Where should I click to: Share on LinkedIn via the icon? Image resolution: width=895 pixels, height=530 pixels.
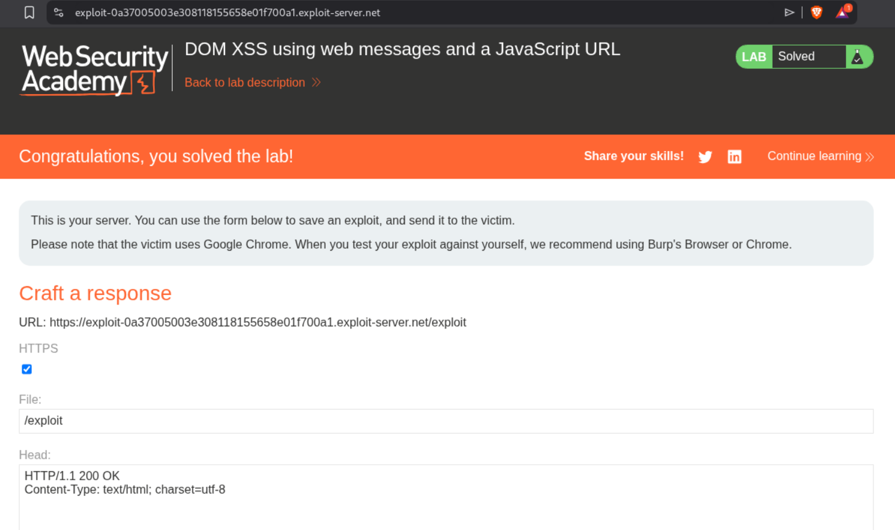(734, 157)
